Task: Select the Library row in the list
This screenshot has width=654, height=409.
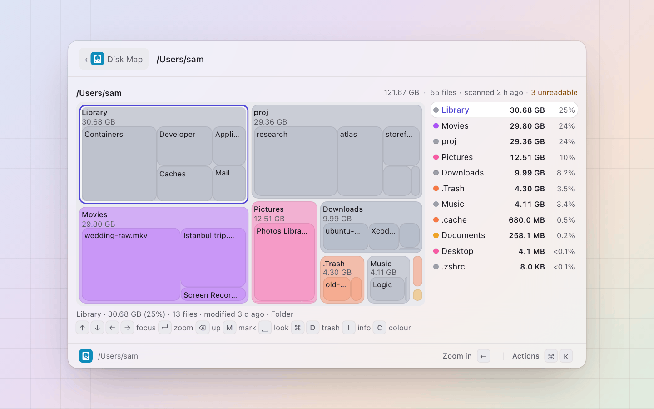Action: [x=504, y=110]
